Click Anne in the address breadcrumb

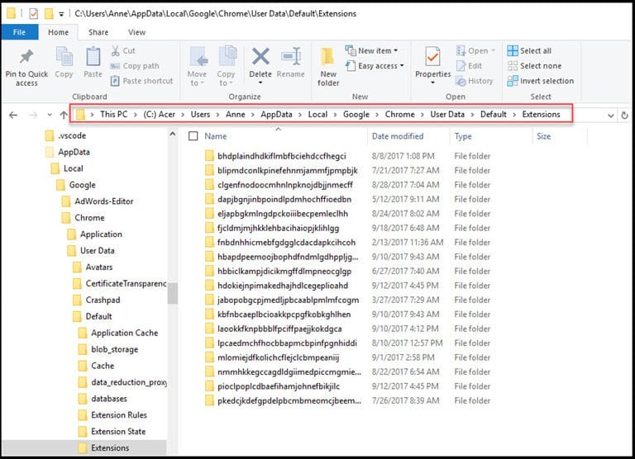pyautogui.click(x=236, y=115)
